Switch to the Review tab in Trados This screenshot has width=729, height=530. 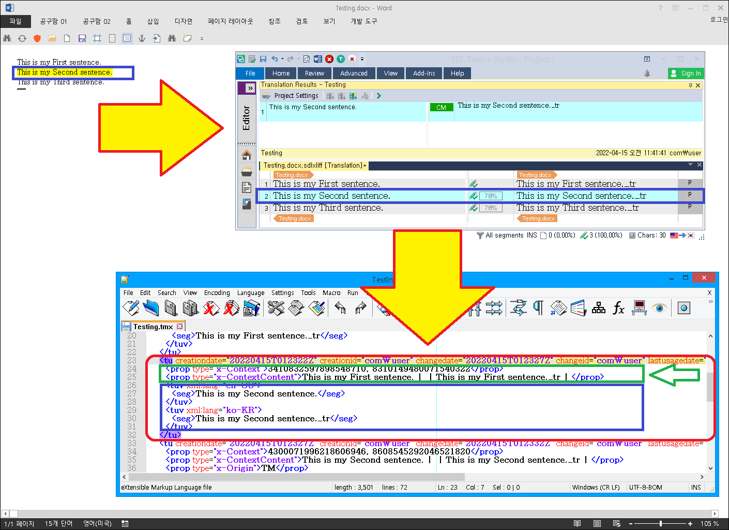point(315,73)
